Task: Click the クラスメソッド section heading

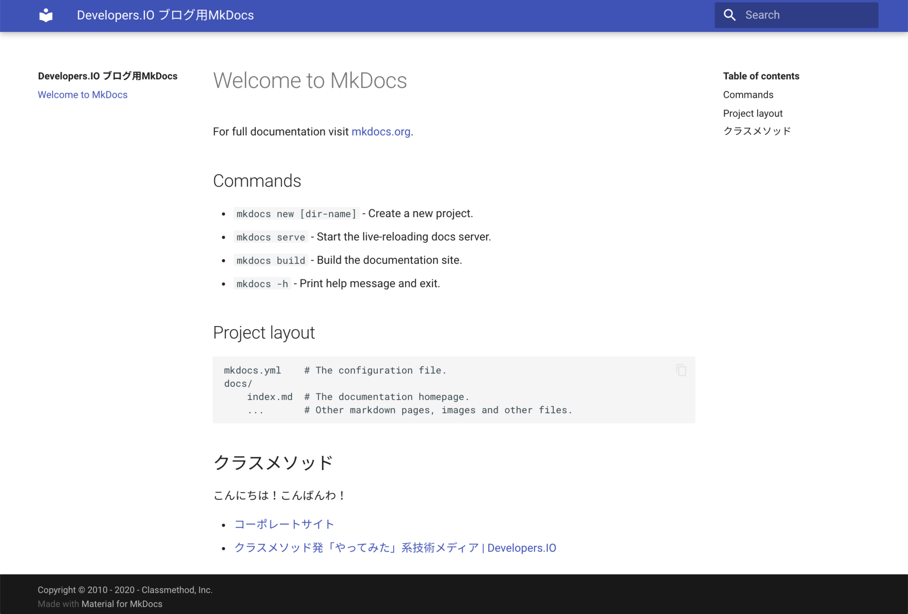Action: click(273, 462)
